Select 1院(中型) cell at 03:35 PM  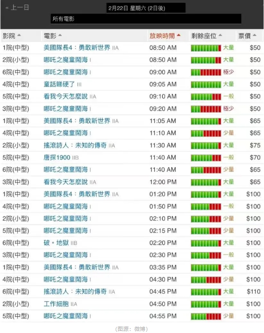coord(16,267)
